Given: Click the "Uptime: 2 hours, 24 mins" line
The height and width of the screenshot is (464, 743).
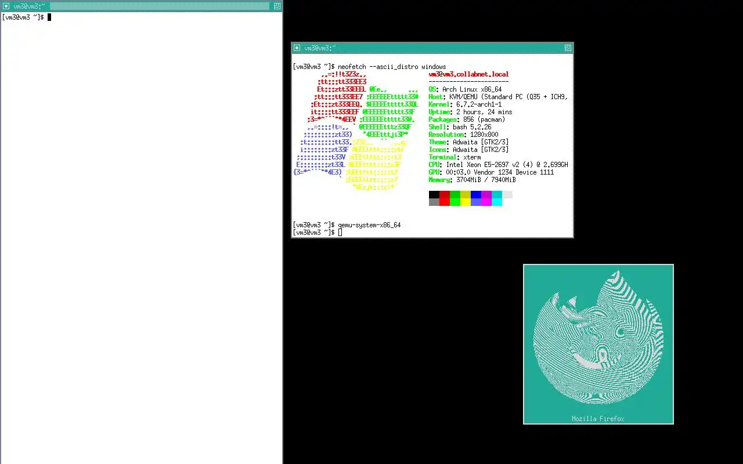Looking at the screenshot, I should coord(470,112).
